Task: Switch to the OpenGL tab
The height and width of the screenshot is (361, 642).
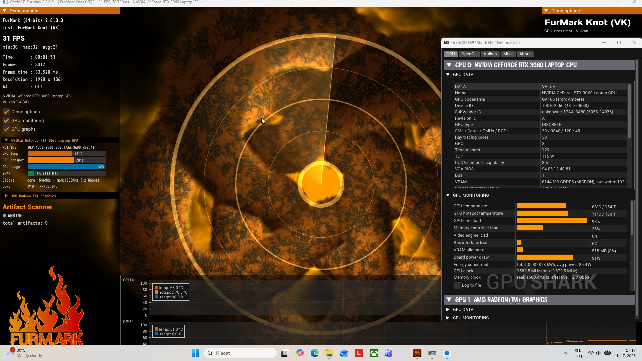Action: pyautogui.click(x=469, y=54)
